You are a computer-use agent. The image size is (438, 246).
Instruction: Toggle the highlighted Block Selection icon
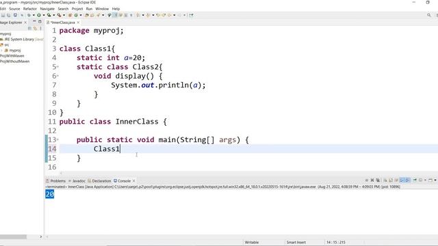coord(115,15)
